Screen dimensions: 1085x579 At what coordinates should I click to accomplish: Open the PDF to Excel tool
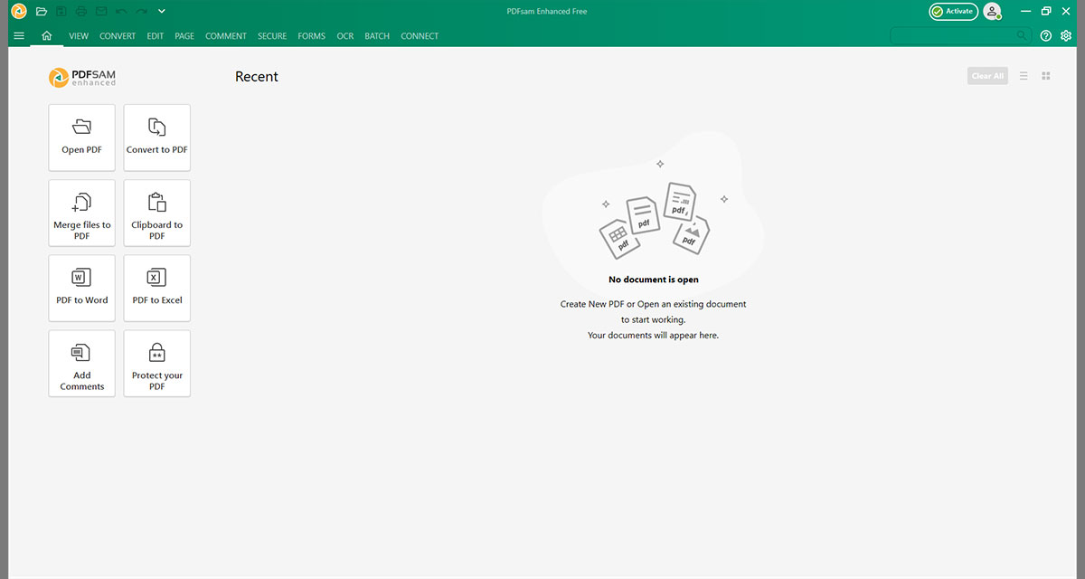(x=157, y=288)
